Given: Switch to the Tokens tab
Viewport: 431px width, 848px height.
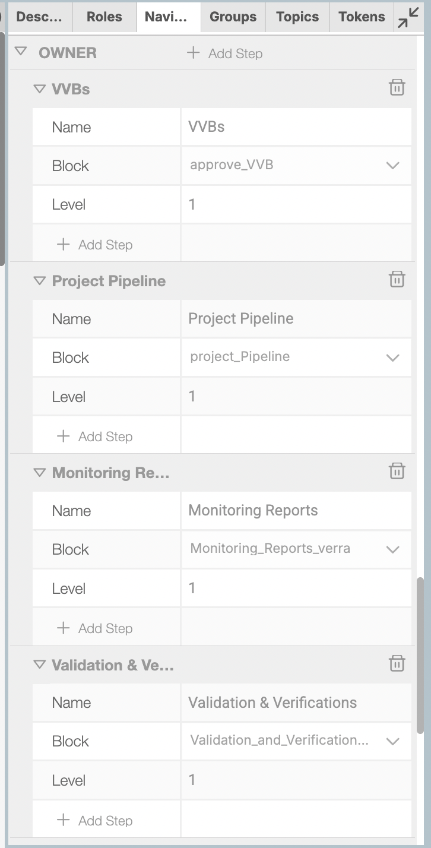Looking at the screenshot, I should (362, 17).
